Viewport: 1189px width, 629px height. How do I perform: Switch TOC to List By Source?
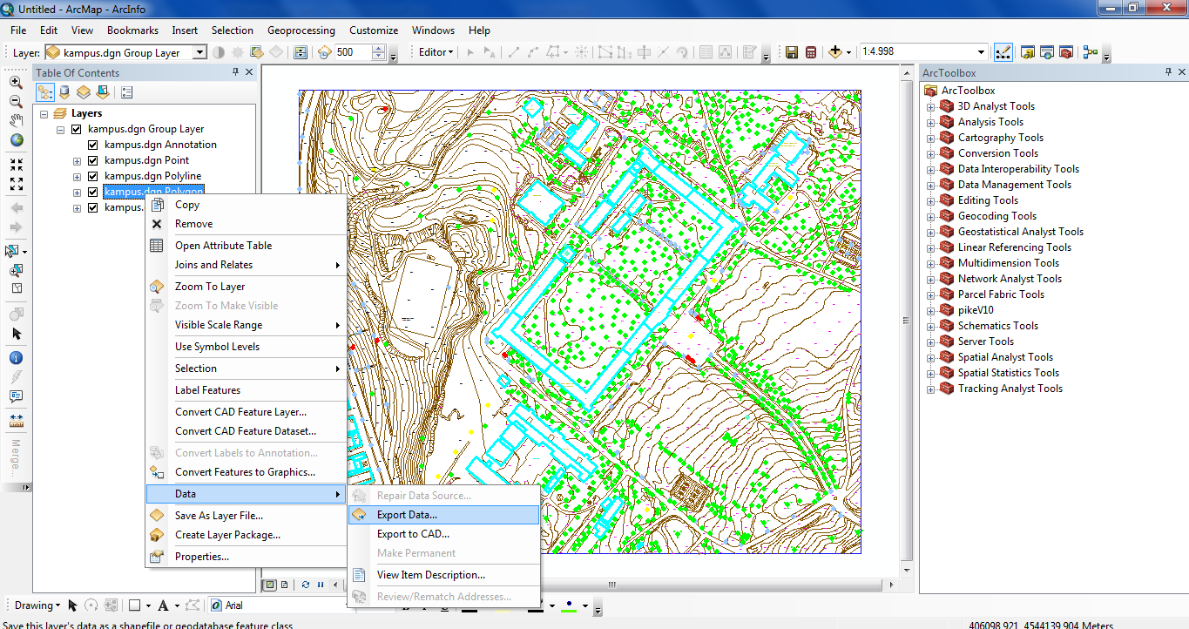(64, 91)
